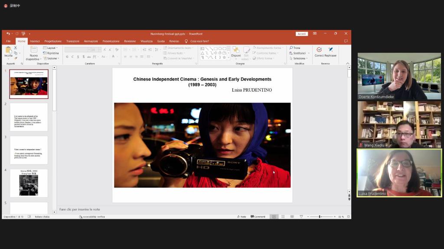Collapse the ribbon with the chevron
Screen dimensions: 444x249
(x=348, y=64)
